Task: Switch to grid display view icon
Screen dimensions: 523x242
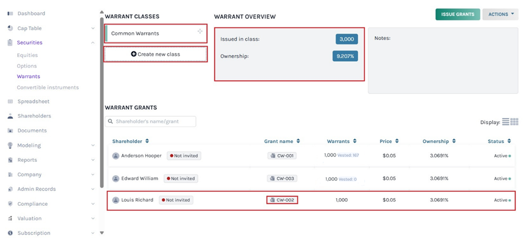Action: 514,122
